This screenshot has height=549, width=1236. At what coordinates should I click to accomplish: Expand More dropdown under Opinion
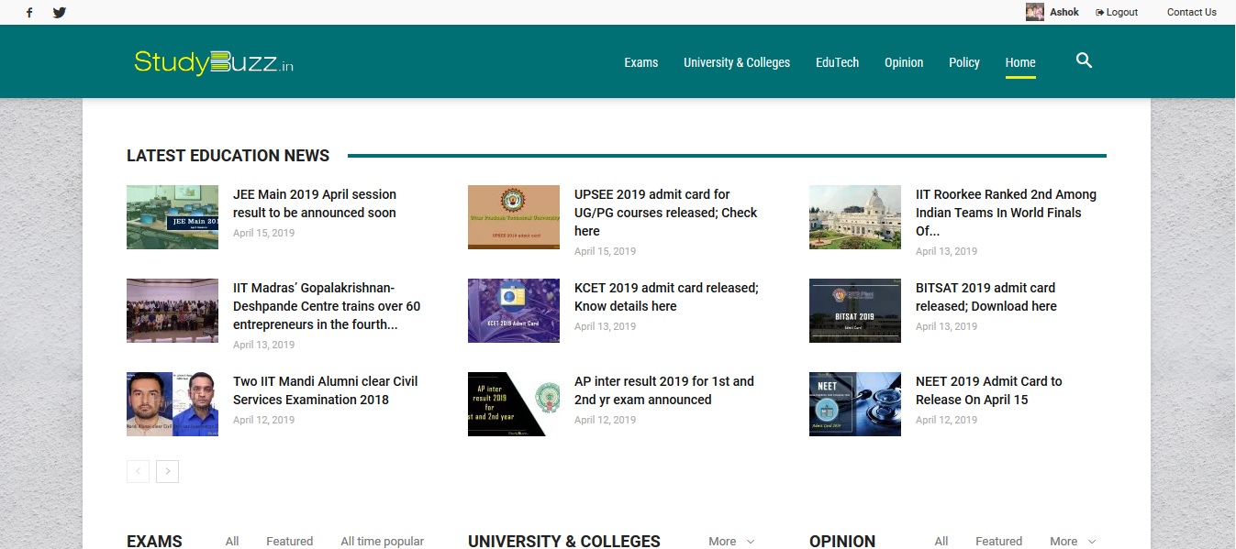click(1073, 542)
